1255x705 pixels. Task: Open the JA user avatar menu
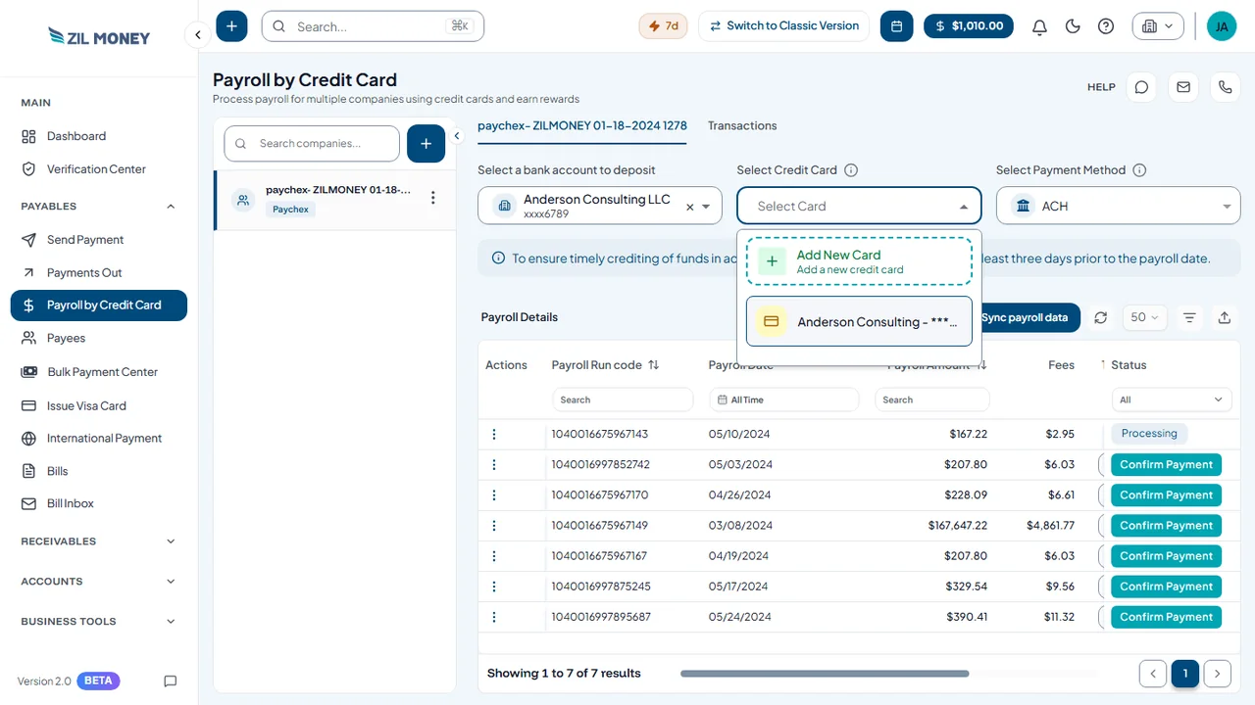click(x=1222, y=26)
